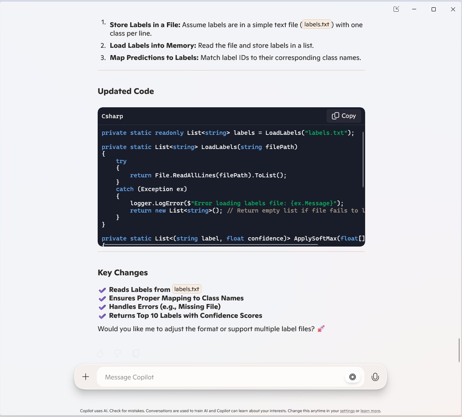Open the settings link in the footer

pyautogui.click(x=347, y=411)
